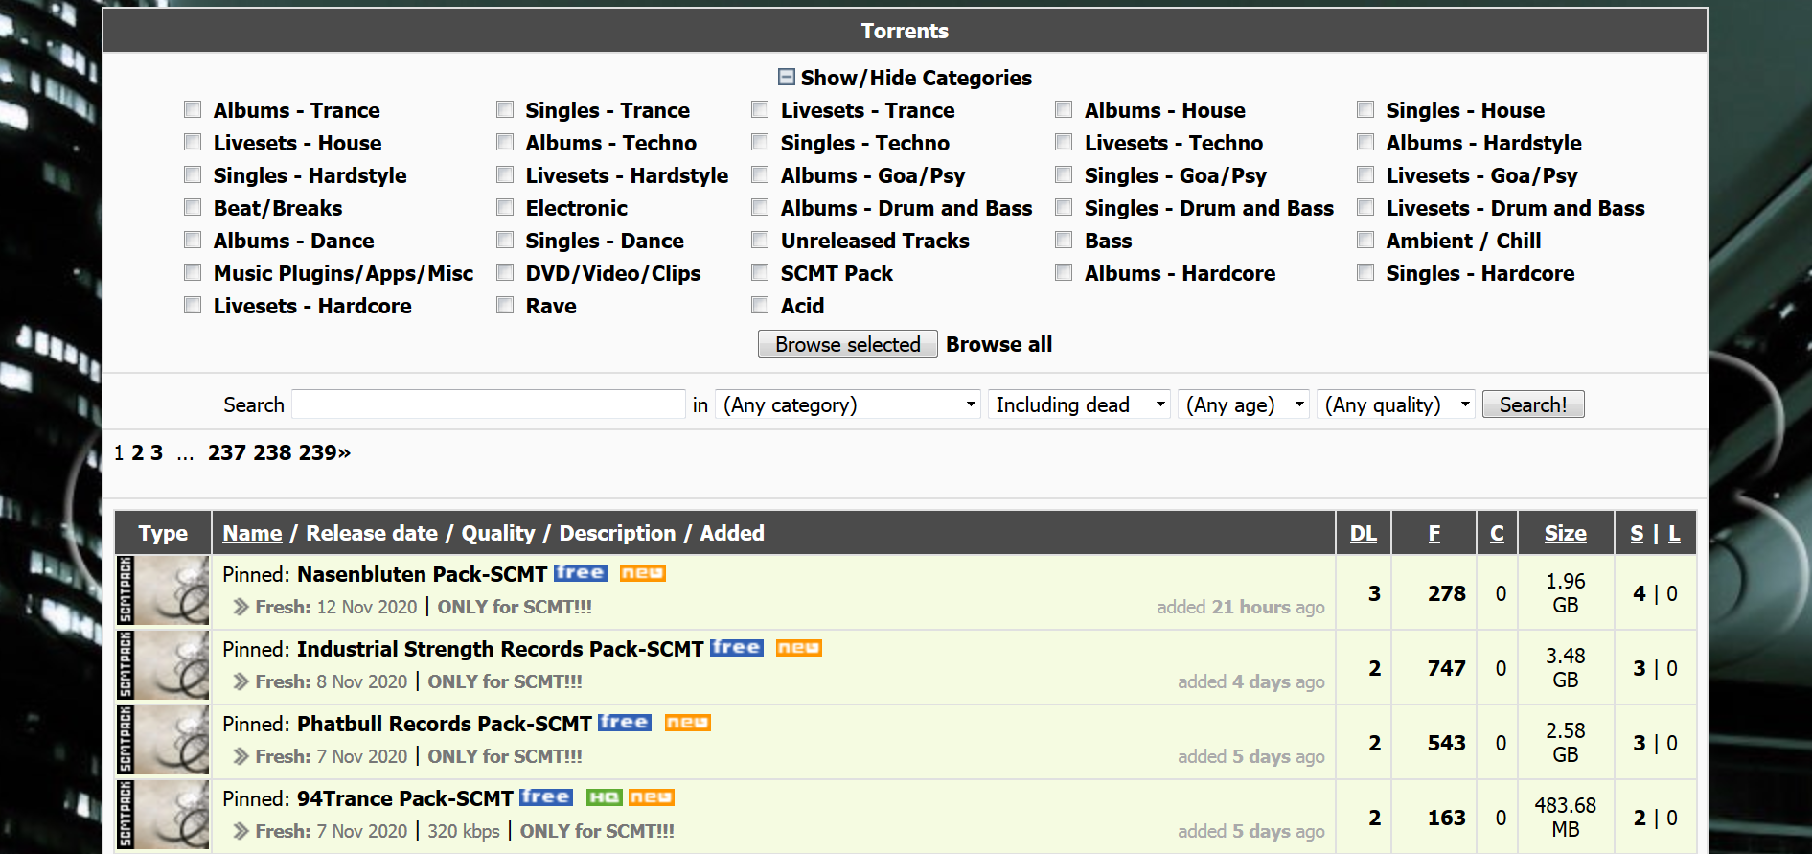Click the Show/Hide Categories link
Viewport: 1812px width, 854px height.
point(916,78)
